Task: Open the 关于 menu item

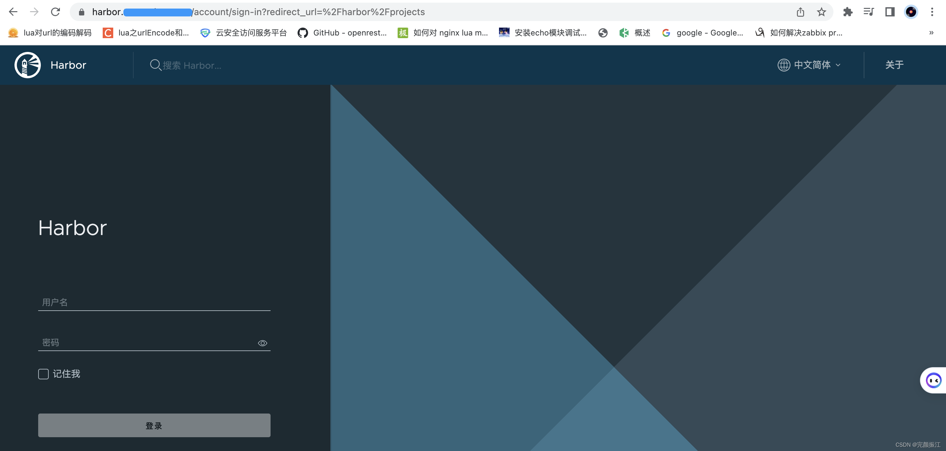Action: coord(894,65)
